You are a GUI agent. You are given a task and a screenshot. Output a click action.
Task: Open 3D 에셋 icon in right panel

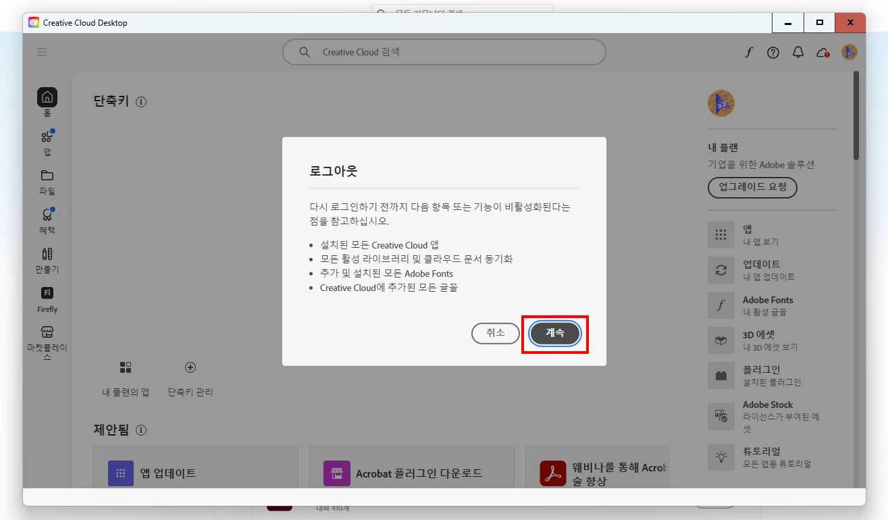(721, 340)
